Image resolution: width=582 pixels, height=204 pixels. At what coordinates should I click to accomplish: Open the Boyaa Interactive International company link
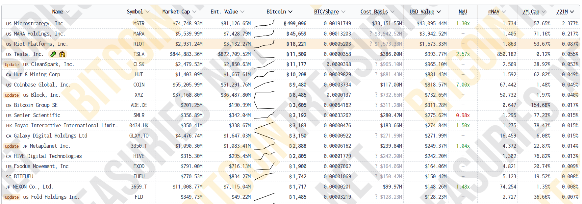(66, 125)
